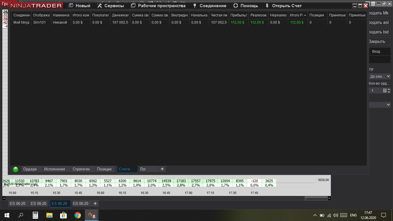Image resolution: width=393 pixels, height=221 pixels.
Task: Click the 17975 volume cell on chart
Action: (210, 181)
